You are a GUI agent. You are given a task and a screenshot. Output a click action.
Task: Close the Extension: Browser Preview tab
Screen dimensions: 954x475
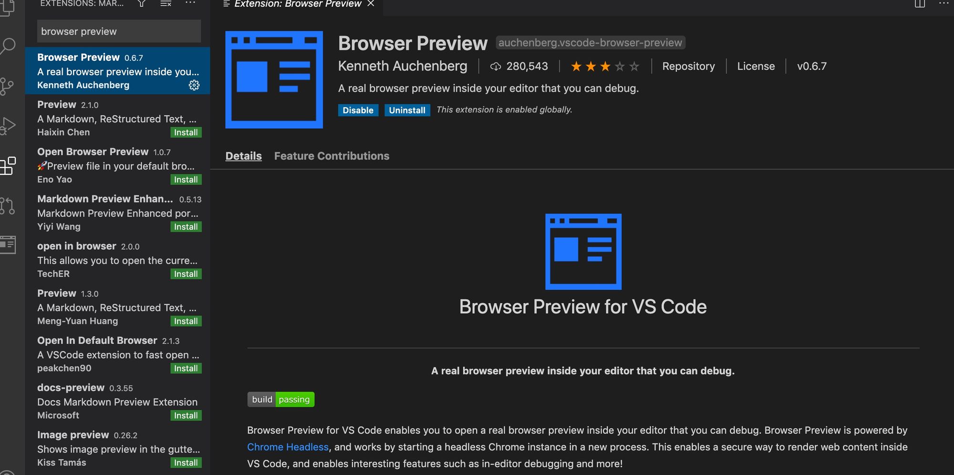[371, 4]
